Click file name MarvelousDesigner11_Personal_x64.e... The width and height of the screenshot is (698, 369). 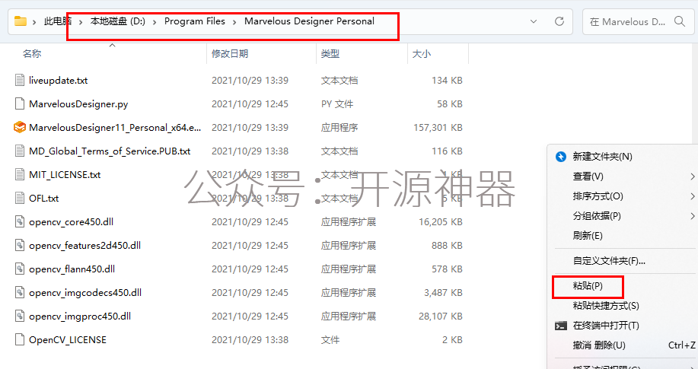(115, 128)
